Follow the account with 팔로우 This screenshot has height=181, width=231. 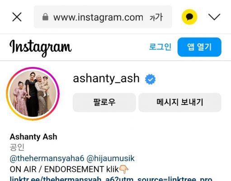pos(104,102)
